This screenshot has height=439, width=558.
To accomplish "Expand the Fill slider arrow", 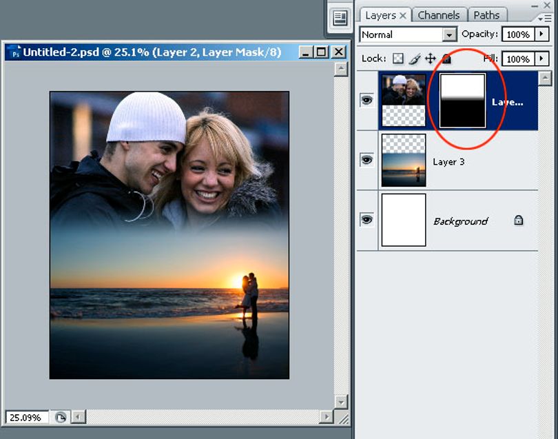I will click(x=541, y=59).
